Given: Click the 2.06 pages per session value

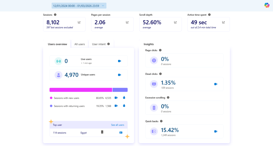Looking at the screenshot, I should click(x=100, y=22).
